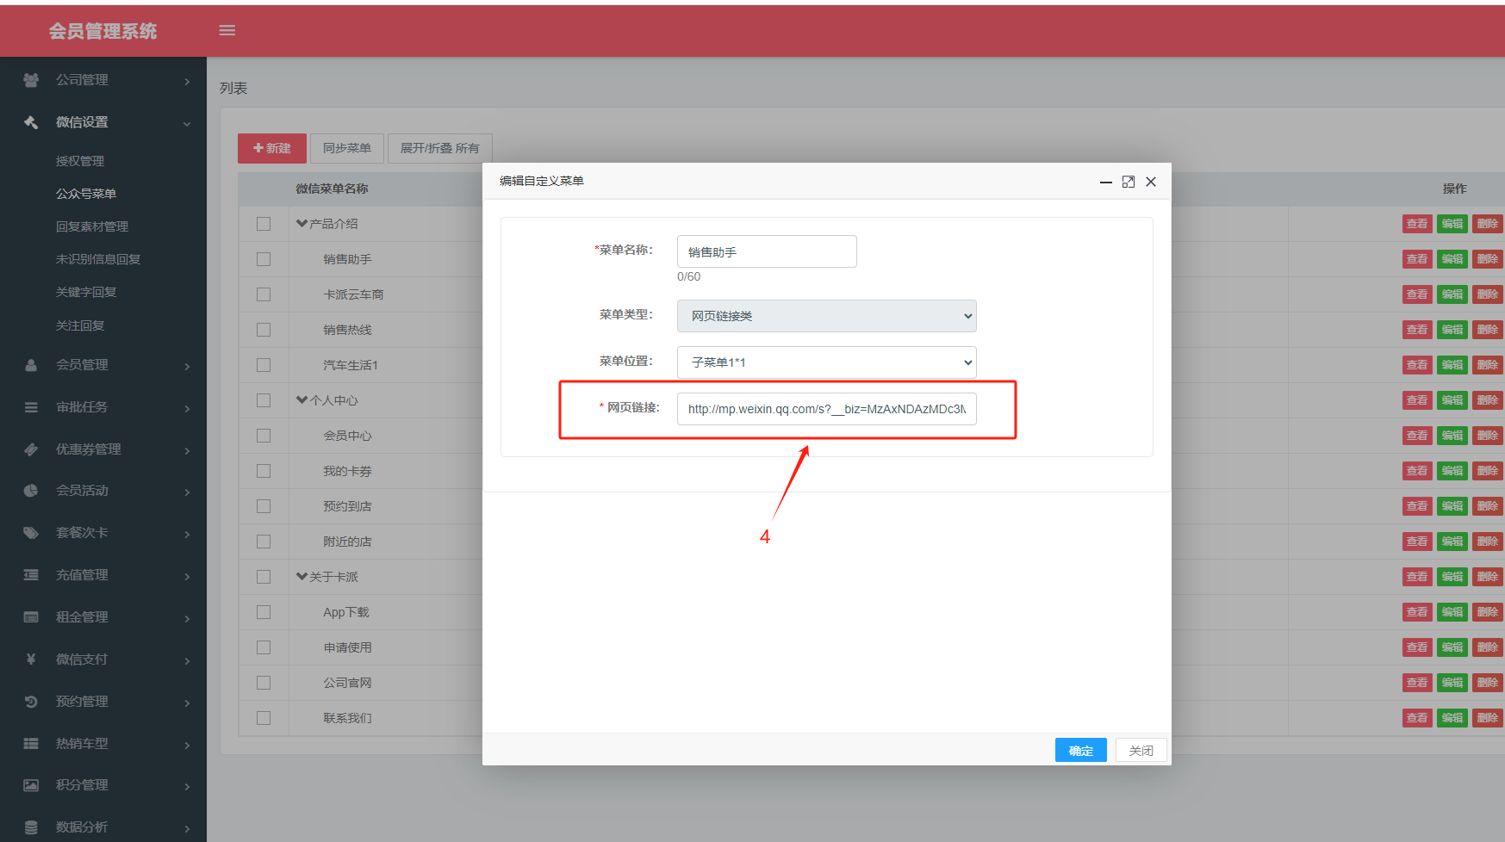Select the checkbox for 联系我们 row
The image size is (1505, 842).
(264, 718)
